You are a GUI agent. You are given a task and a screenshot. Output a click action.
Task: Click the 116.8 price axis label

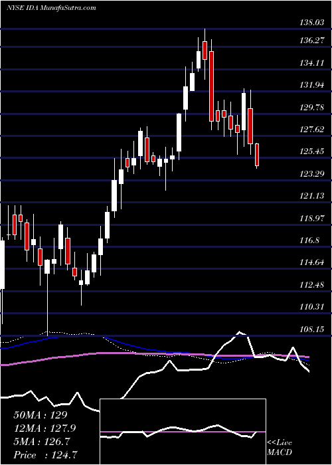308,240
